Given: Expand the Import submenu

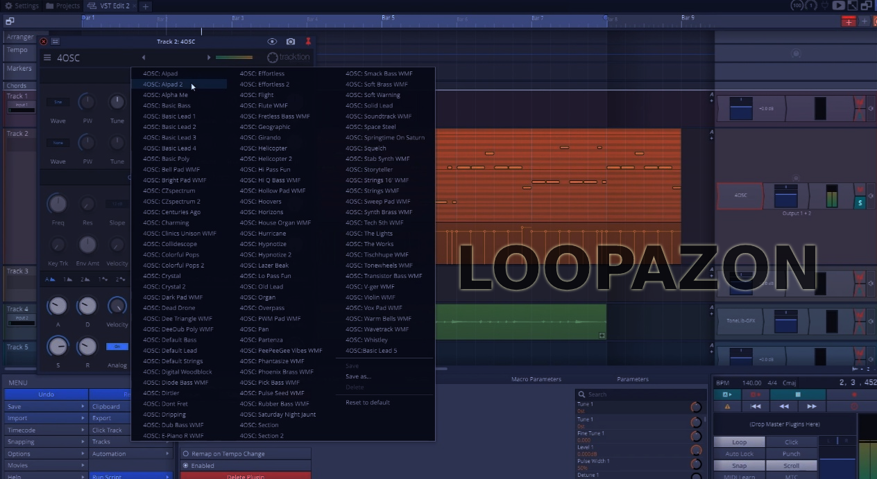Looking at the screenshot, I should (46, 418).
